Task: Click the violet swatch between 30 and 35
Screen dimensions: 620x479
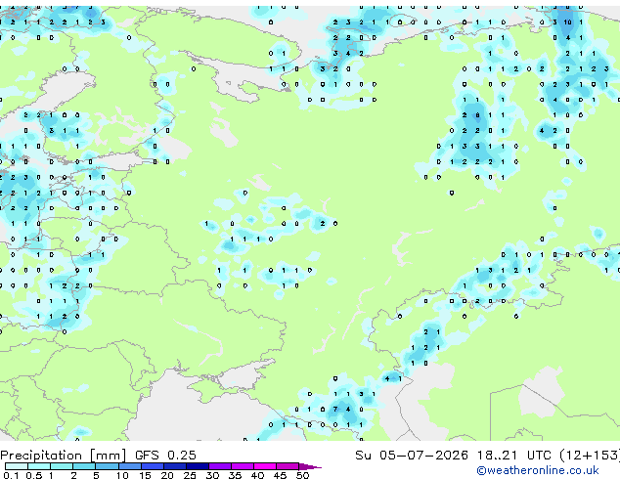Action: tap(220, 466)
